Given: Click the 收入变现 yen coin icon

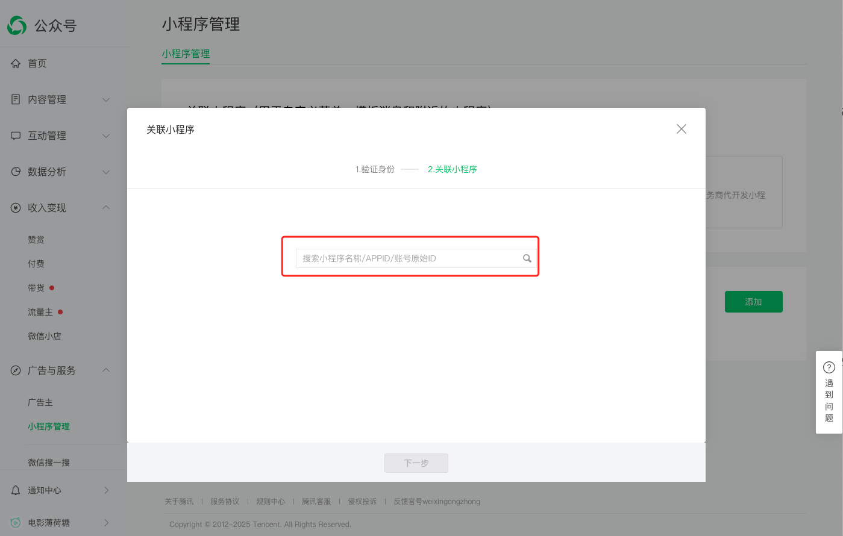Looking at the screenshot, I should 16,208.
